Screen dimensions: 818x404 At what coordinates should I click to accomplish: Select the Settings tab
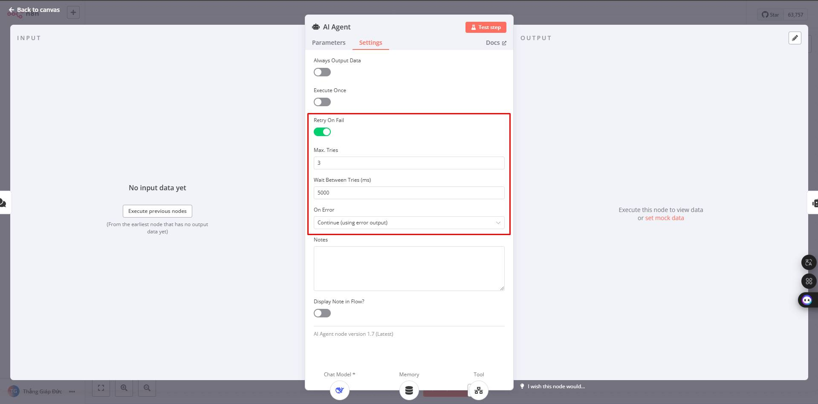[370, 43]
